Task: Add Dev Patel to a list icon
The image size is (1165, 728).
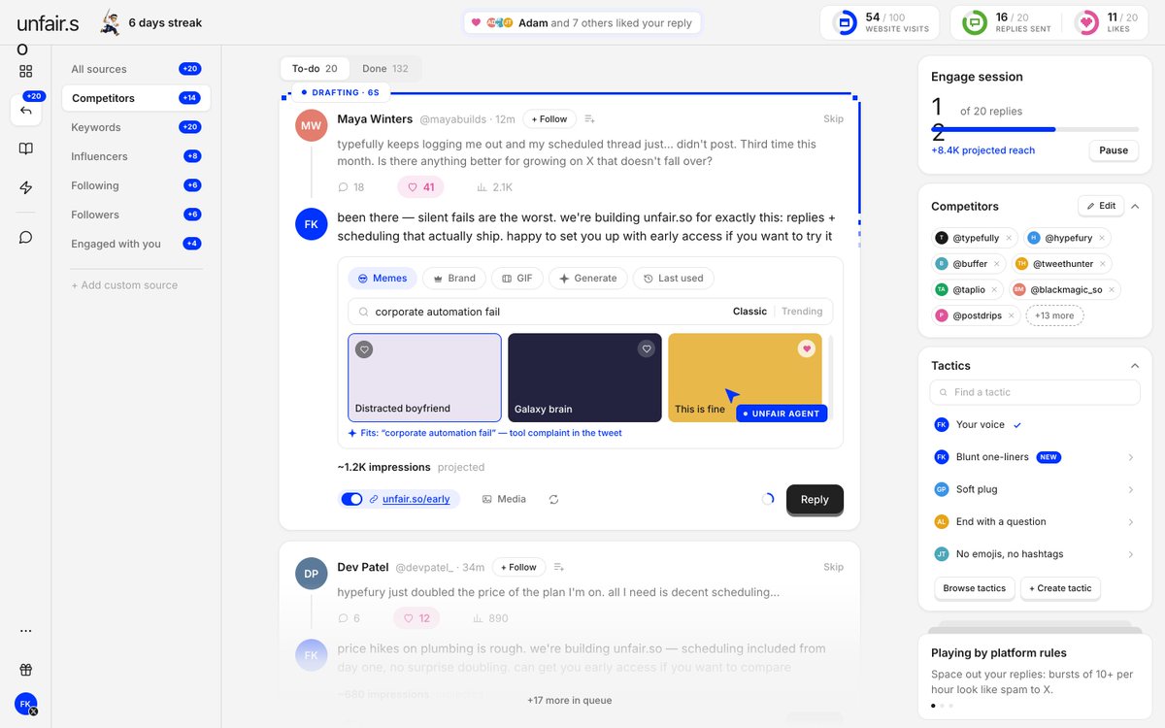Action: click(559, 567)
